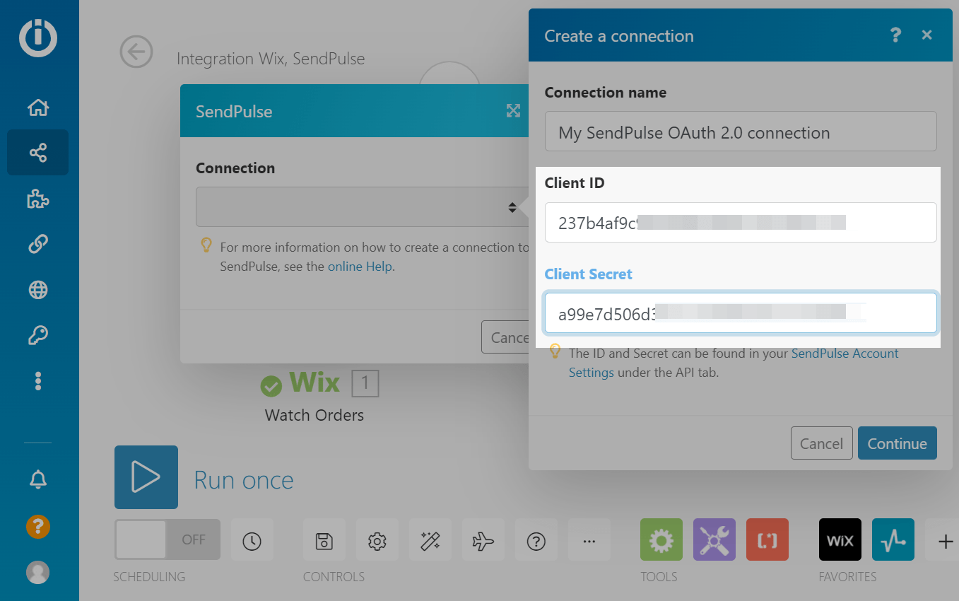Click the explain flow airplane icon

pyautogui.click(x=483, y=541)
